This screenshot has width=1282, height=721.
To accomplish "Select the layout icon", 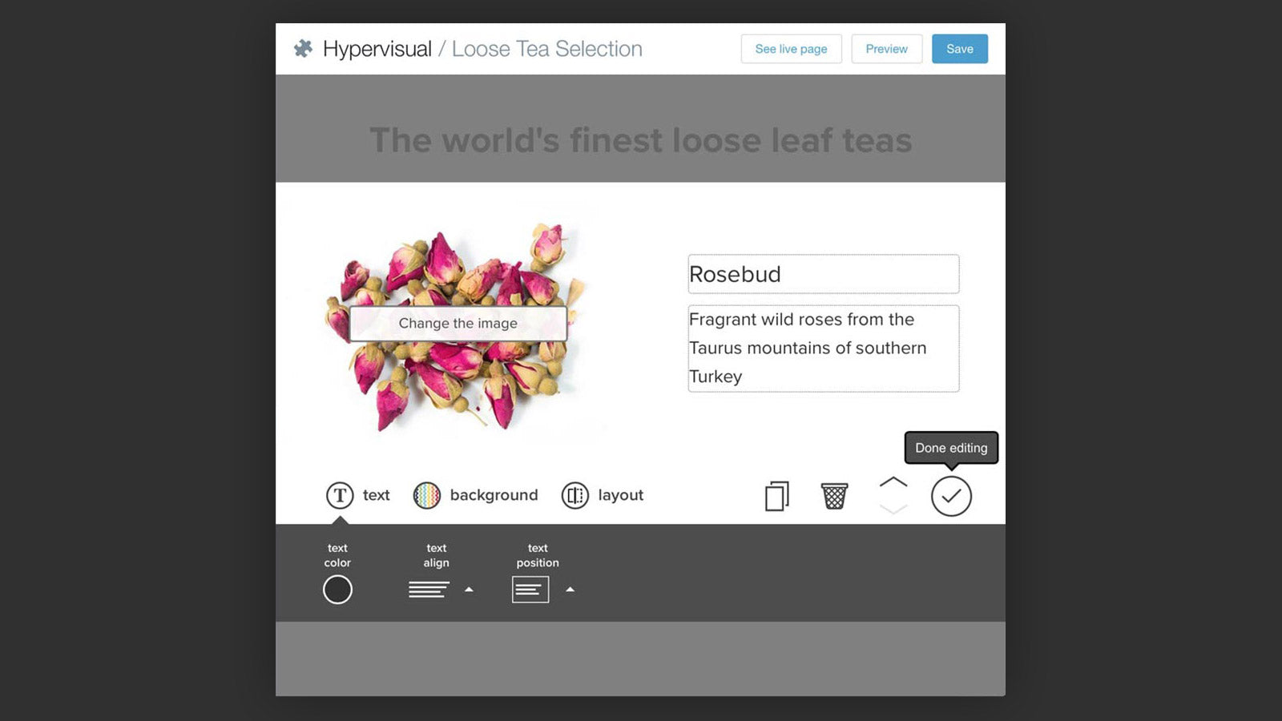I will (x=575, y=495).
